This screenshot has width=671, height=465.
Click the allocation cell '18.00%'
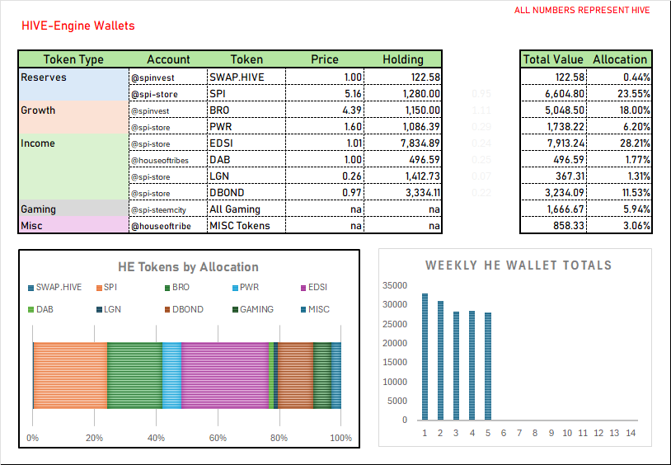(619, 110)
